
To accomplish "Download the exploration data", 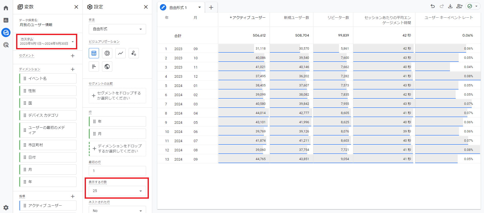I will click(450, 6).
